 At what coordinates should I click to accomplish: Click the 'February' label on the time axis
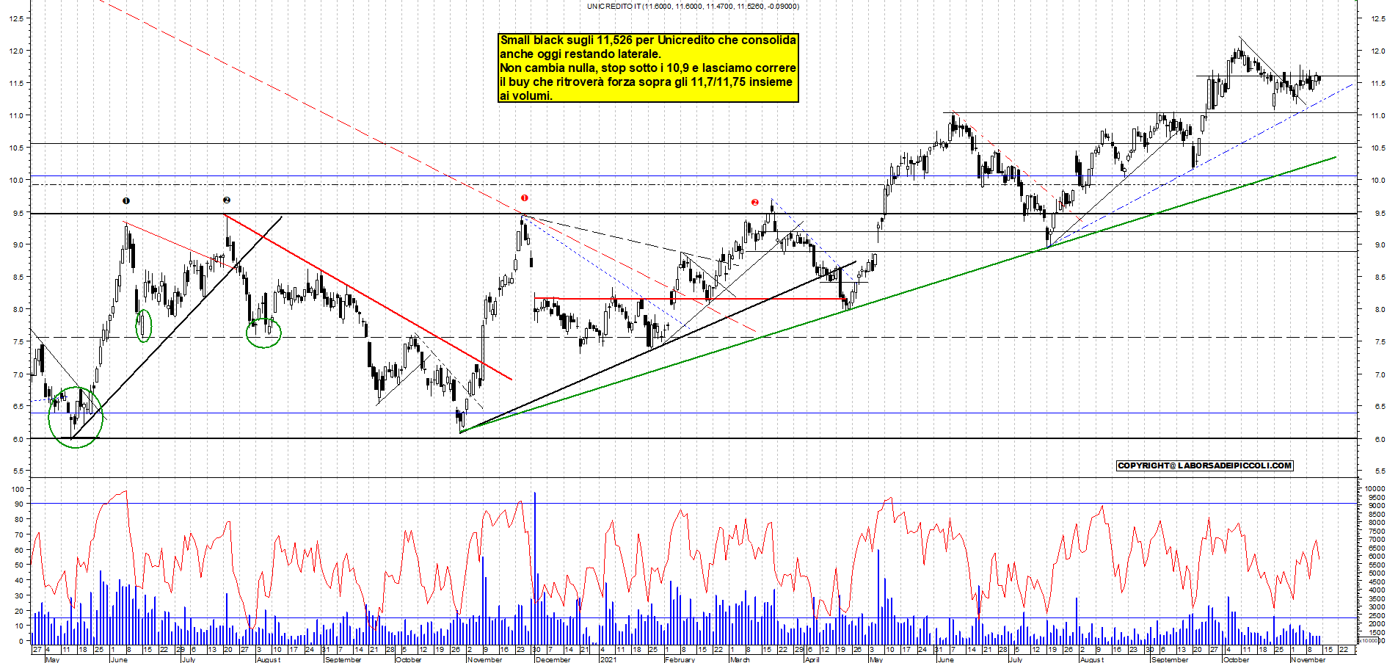[680, 659]
